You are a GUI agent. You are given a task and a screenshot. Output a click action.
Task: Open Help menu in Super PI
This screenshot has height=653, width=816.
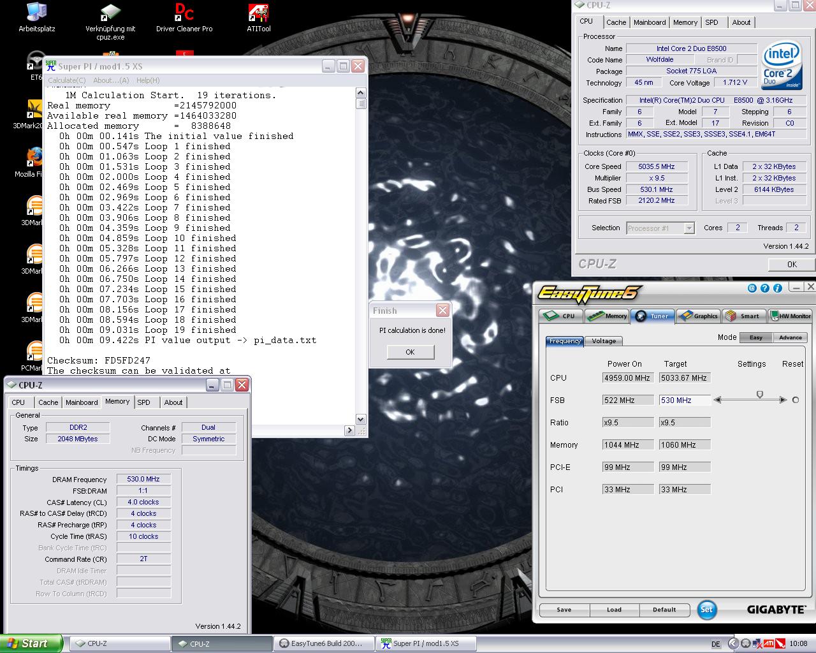tap(148, 80)
